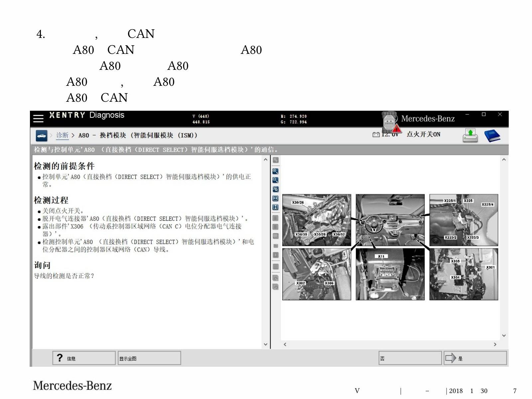Click the 点火开关ON status text
532x399 pixels.
click(424, 134)
